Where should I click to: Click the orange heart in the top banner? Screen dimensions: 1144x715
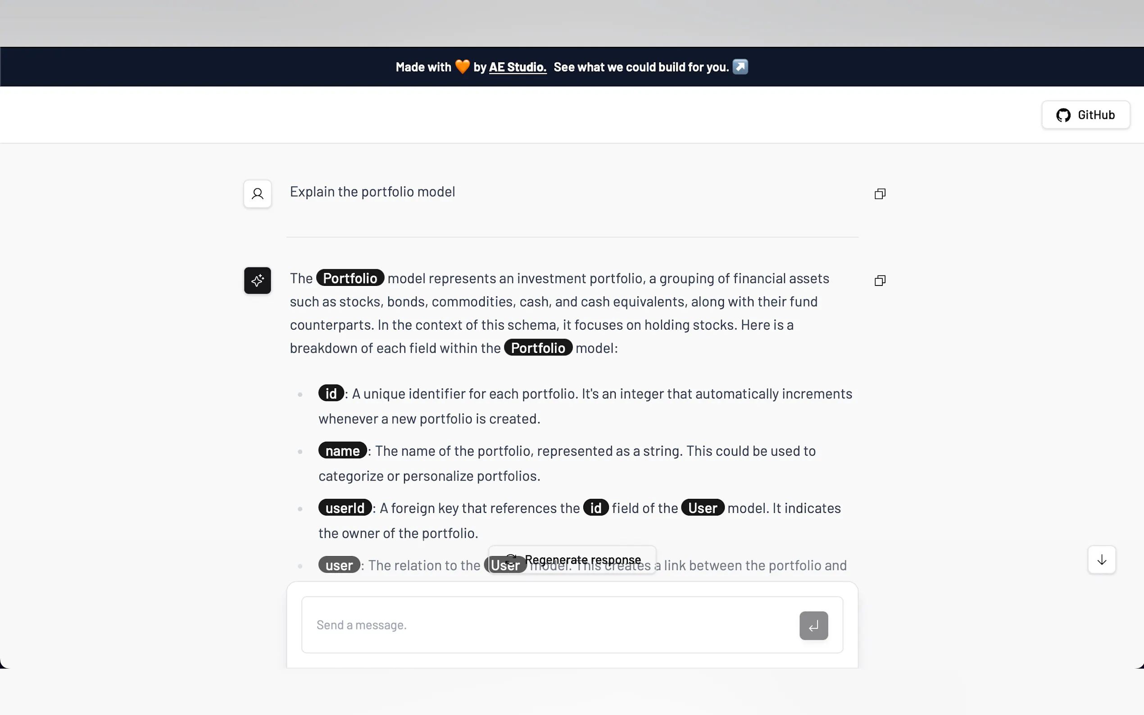(x=462, y=67)
